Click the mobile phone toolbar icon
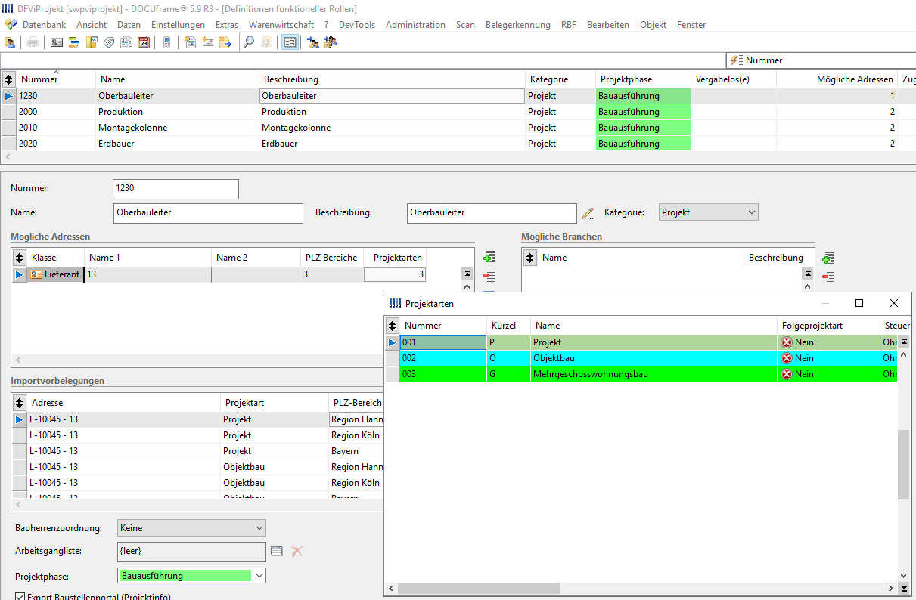 click(x=166, y=42)
